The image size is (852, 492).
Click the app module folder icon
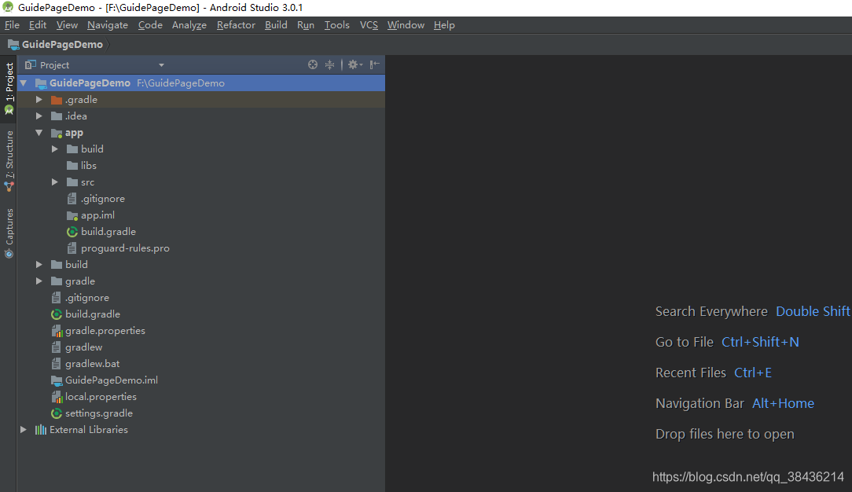pos(57,133)
